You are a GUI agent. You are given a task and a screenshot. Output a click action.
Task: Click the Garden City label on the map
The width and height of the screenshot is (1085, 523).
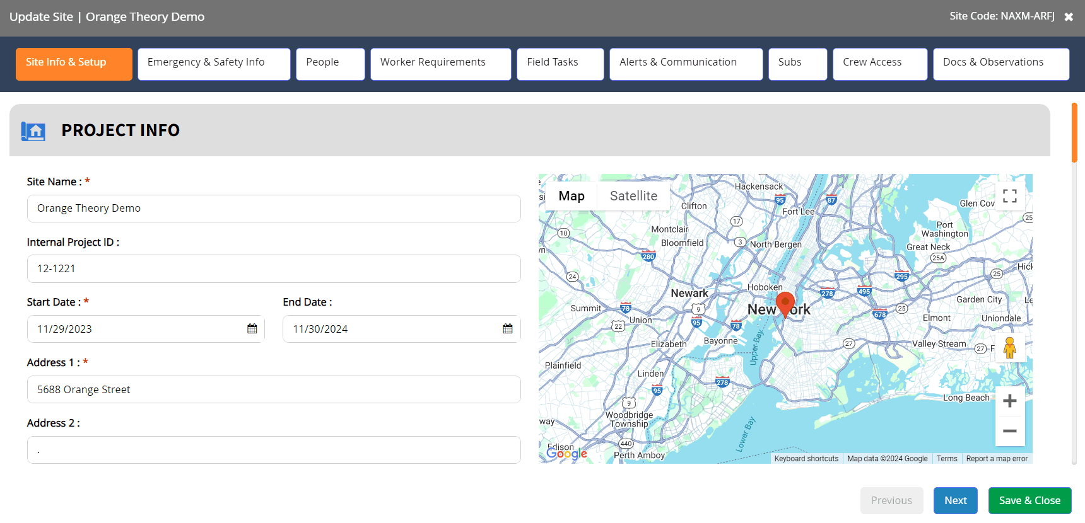coord(979,299)
